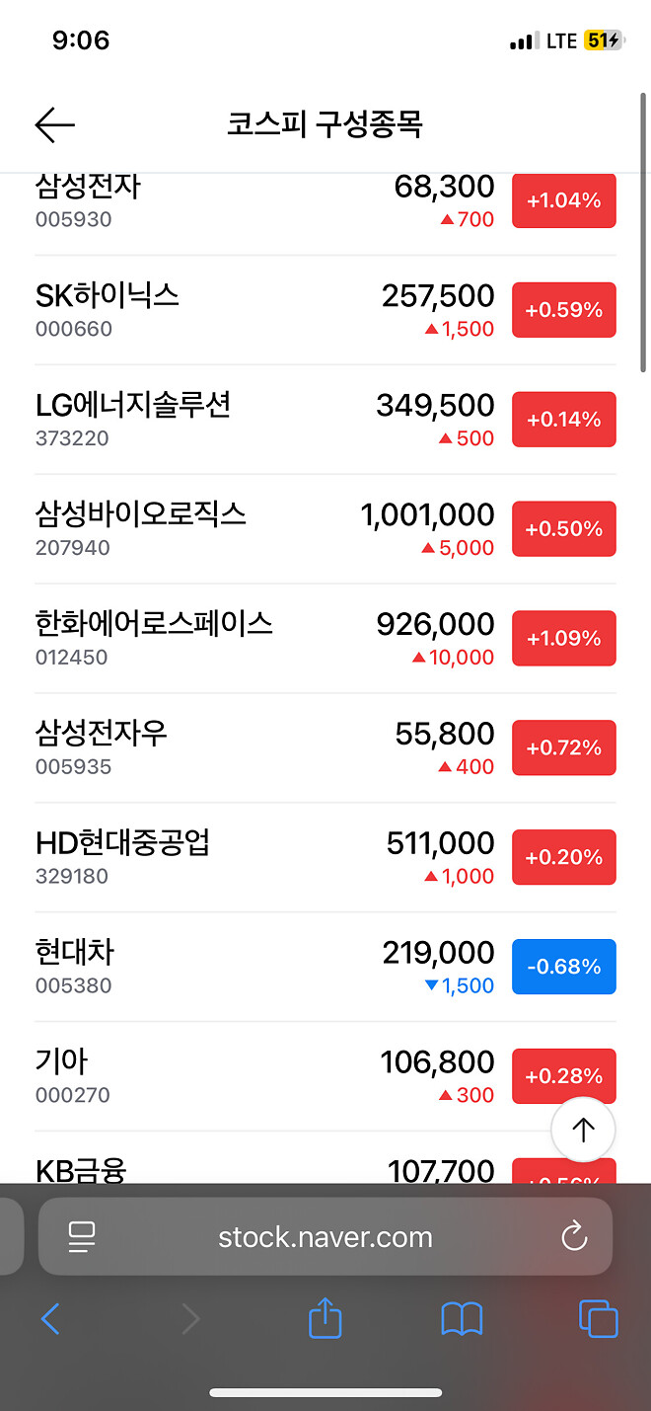Open Safari bookmarks icon

[x=462, y=1318]
